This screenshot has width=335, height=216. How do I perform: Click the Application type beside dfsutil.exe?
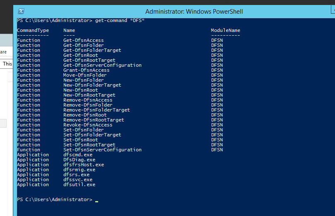point(33,184)
